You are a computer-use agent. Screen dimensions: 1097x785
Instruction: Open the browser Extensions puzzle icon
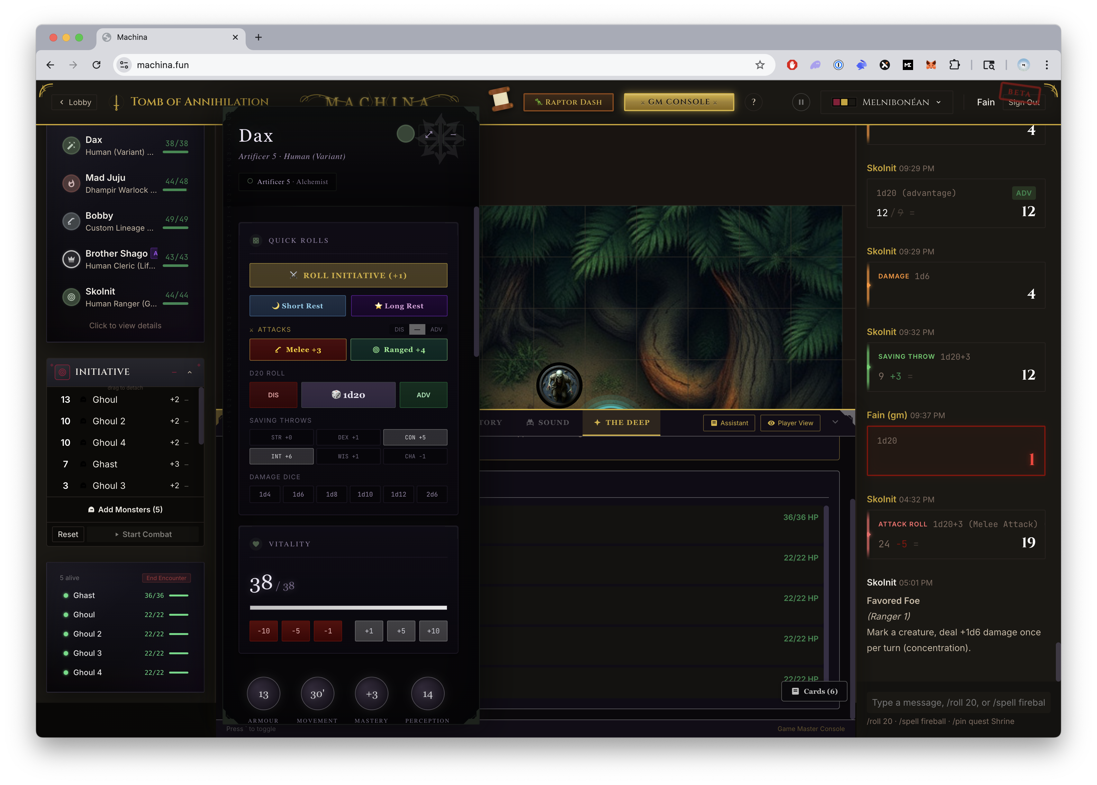tap(954, 65)
